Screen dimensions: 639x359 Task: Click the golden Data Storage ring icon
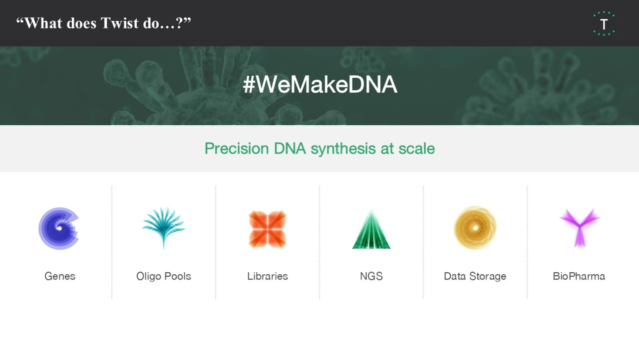(x=475, y=228)
